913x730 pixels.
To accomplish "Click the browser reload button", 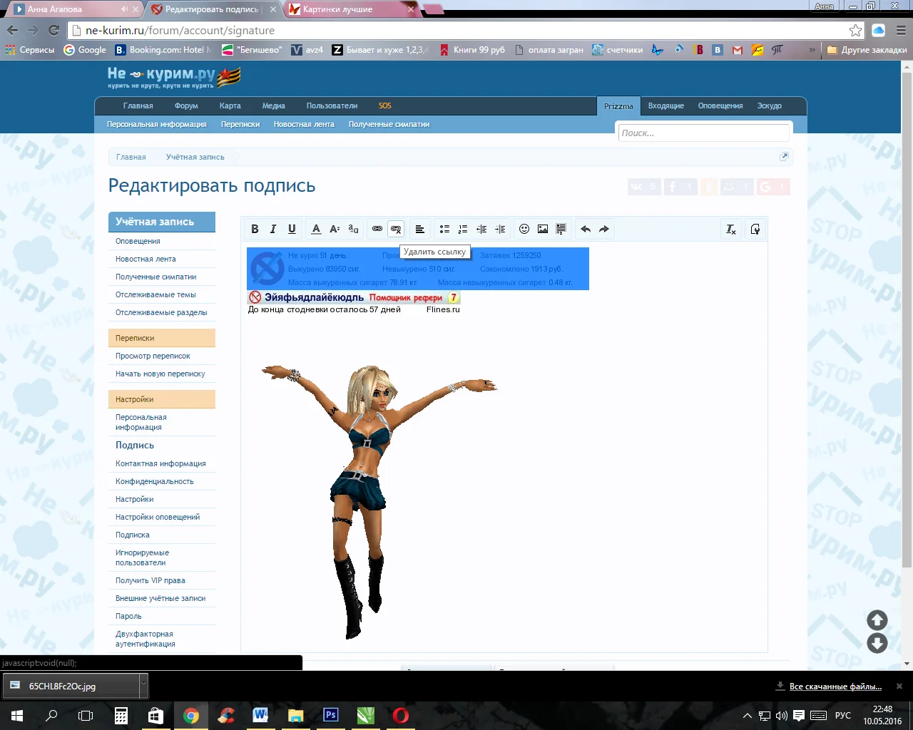I will click(53, 30).
